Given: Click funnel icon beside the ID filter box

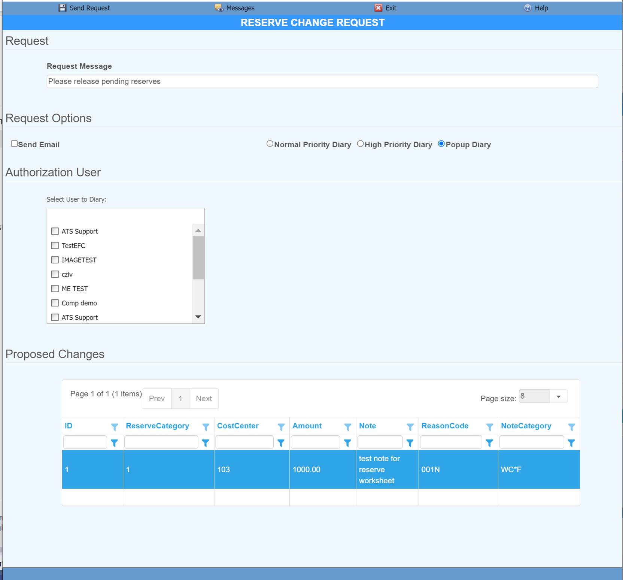Looking at the screenshot, I should [115, 442].
